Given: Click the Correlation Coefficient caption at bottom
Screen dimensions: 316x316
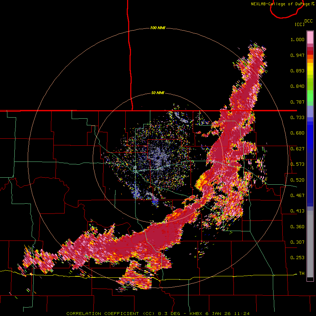Looking at the screenshot, I should (158, 314).
